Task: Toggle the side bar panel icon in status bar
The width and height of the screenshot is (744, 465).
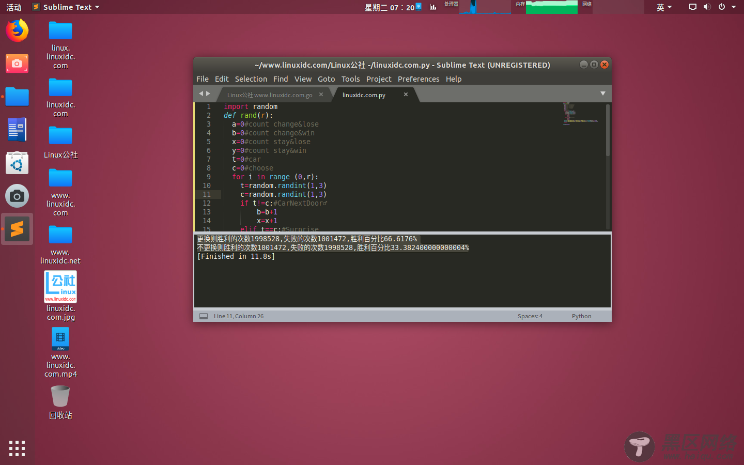Action: [x=204, y=316]
